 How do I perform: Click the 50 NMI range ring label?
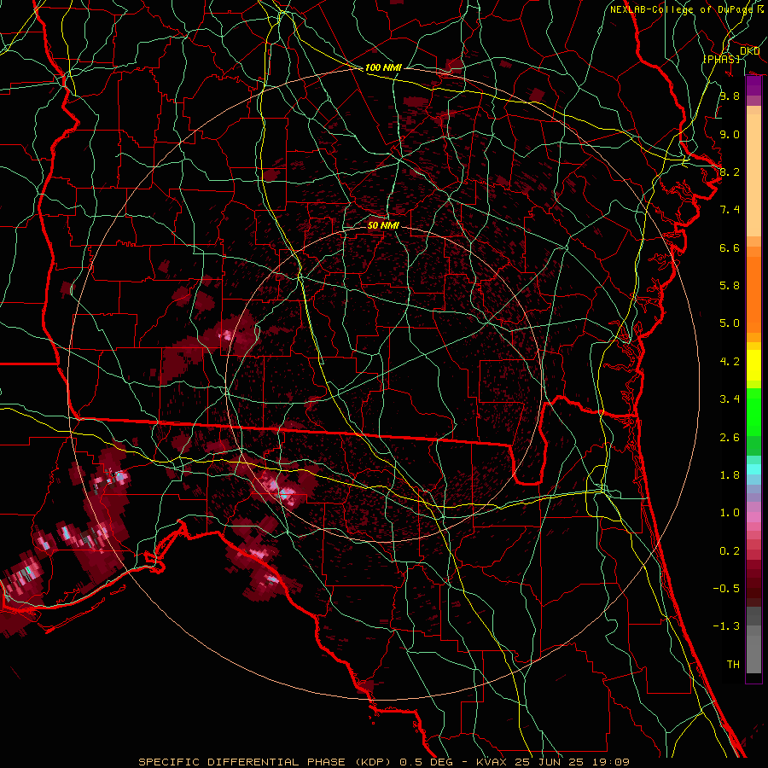pyautogui.click(x=383, y=225)
